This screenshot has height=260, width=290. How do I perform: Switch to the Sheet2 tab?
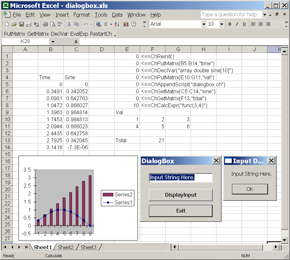pyautogui.click(x=66, y=247)
